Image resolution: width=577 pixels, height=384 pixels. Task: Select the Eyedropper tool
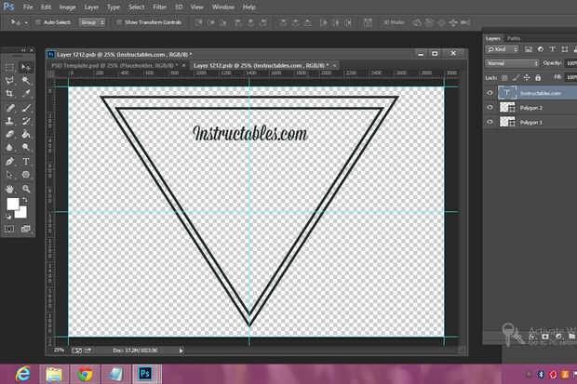[x=26, y=93]
